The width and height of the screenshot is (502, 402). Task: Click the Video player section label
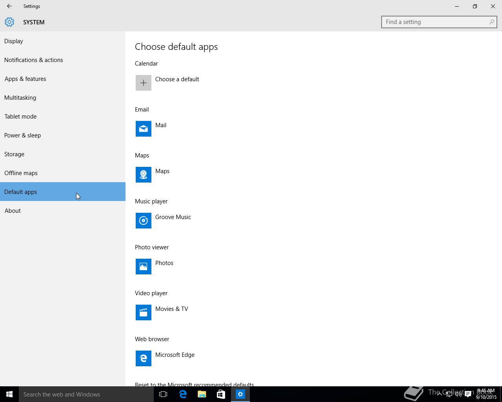coord(151,293)
